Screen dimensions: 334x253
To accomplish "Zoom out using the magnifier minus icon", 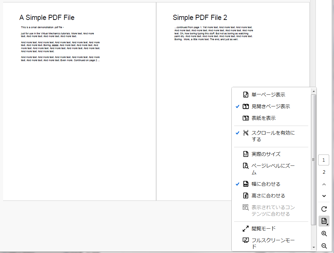I will coord(324,246).
